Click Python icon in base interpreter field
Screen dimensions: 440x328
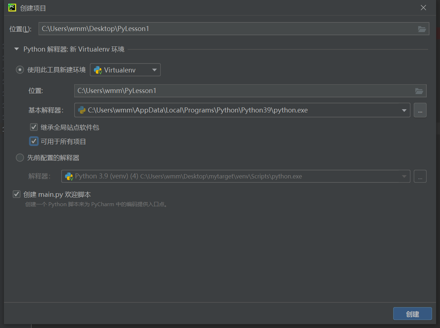tap(82, 110)
